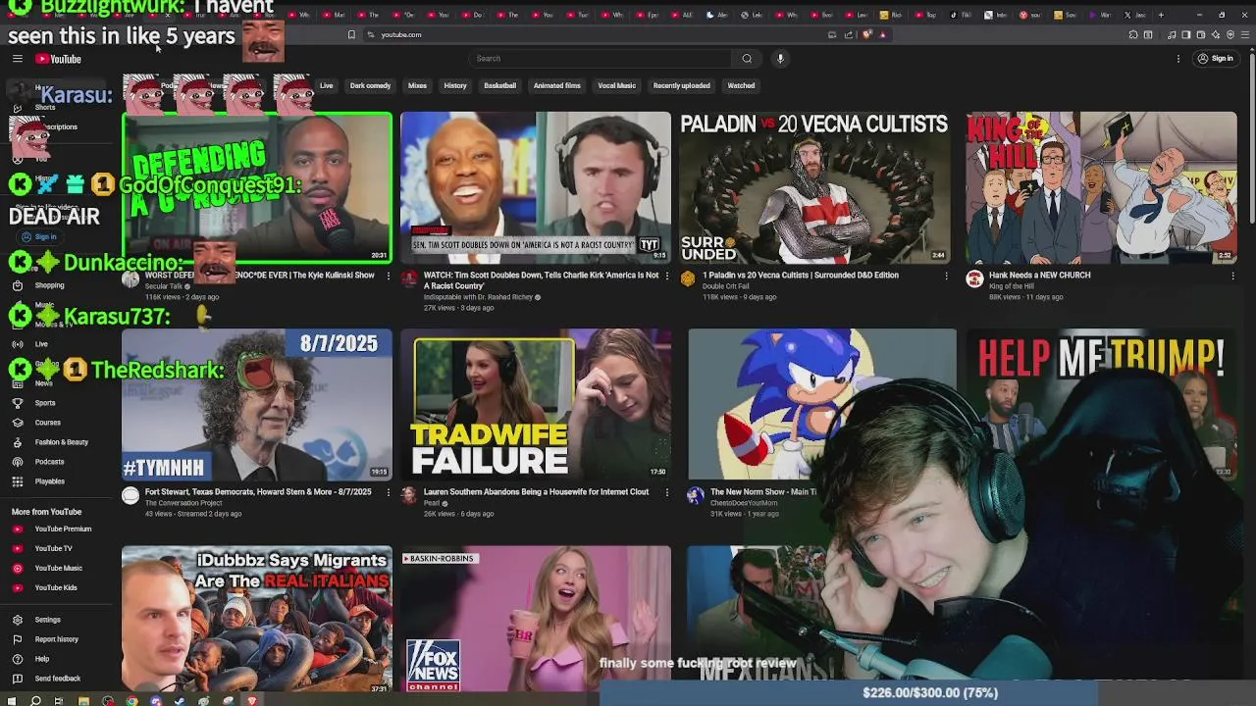Image resolution: width=1256 pixels, height=706 pixels.
Task: Open Fashion & Beauty in the sidebar
Action: tap(61, 442)
